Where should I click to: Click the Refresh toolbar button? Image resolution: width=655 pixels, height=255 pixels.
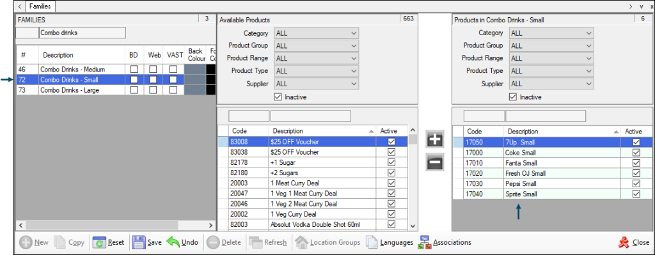[x=268, y=242]
